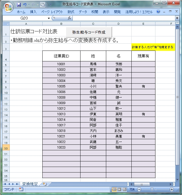Click the horizontal scrollbar right arrow
The width and height of the screenshot is (182, 195).
(171, 184)
